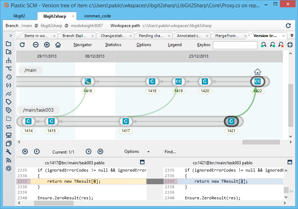Select revision node 1422 on /main

257,81
